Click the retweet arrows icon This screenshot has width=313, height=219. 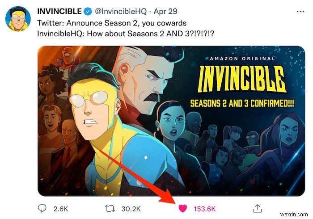[108, 208]
